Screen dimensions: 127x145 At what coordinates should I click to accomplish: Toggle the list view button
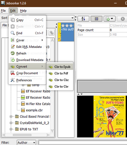(x=97, y=19)
